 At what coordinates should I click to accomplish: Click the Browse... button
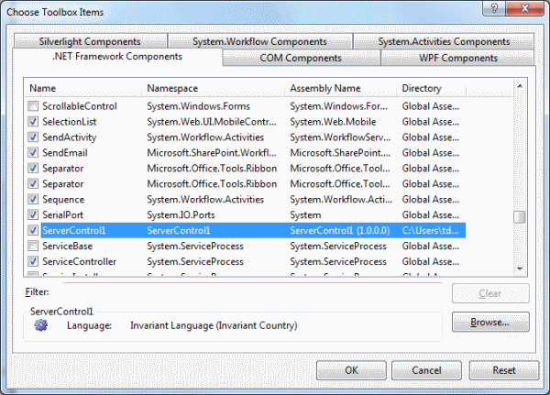coord(490,322)
